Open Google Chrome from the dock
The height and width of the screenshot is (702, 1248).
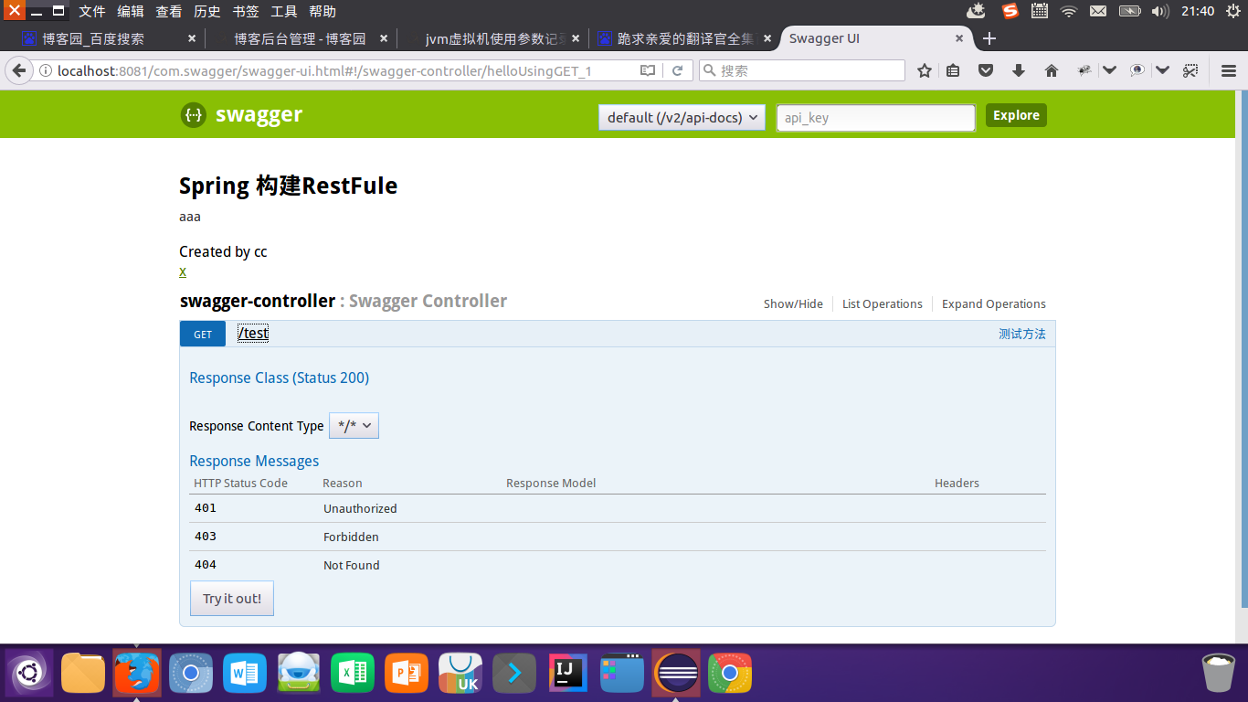click(730, 674)
